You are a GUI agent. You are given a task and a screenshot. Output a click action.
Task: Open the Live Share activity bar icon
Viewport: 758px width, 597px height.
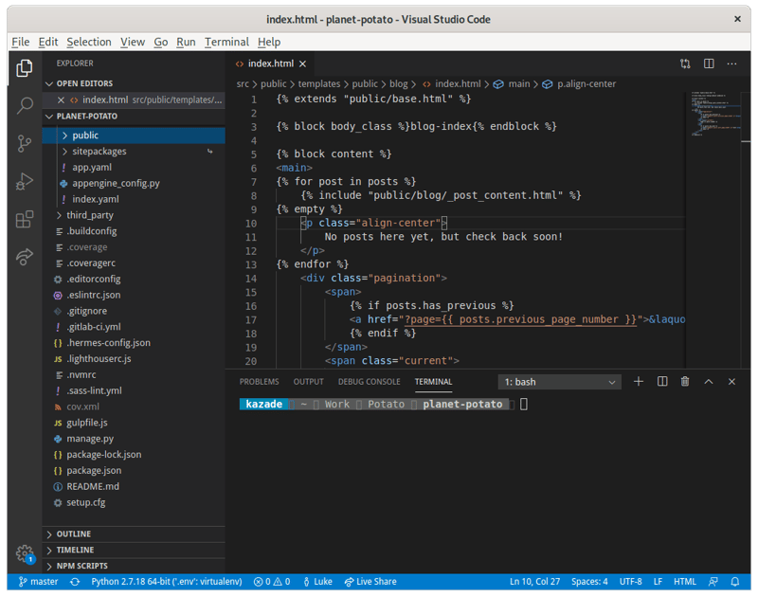coord(25,256)
